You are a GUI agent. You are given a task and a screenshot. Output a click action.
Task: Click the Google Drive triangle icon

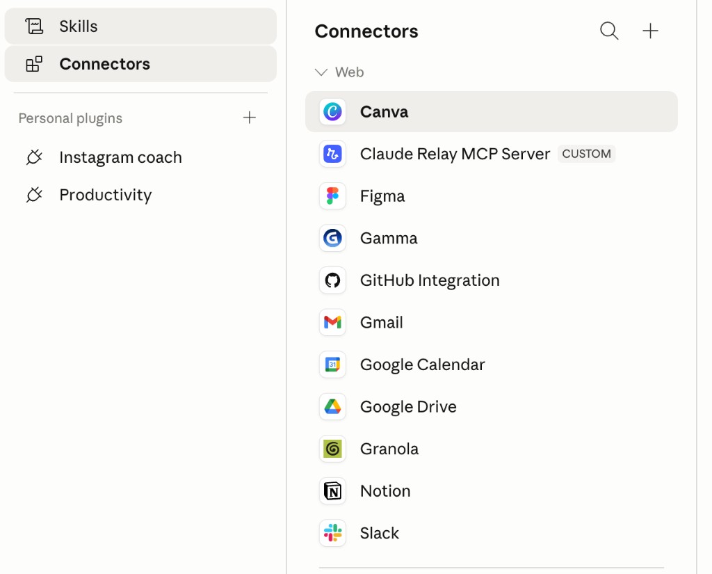332,407
